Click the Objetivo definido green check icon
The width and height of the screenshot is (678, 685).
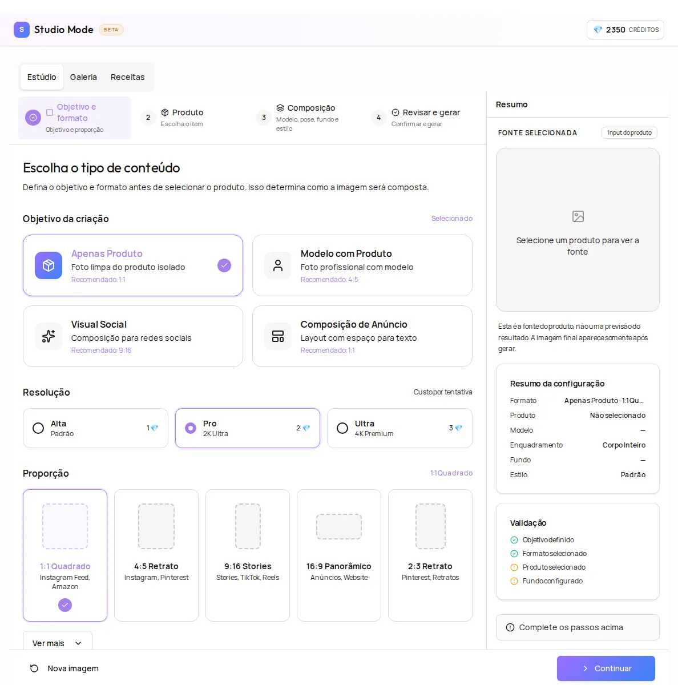pos(514,540)
